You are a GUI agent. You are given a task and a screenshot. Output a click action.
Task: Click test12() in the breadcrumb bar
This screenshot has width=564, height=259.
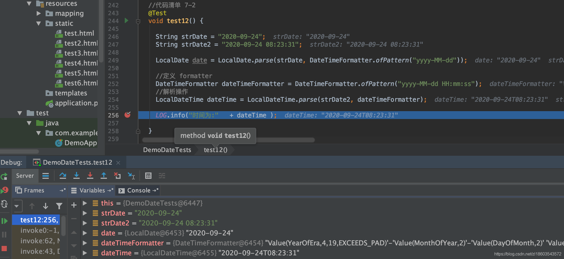pos(215,150)
